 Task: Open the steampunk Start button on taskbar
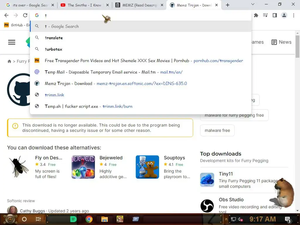[10, 219]
